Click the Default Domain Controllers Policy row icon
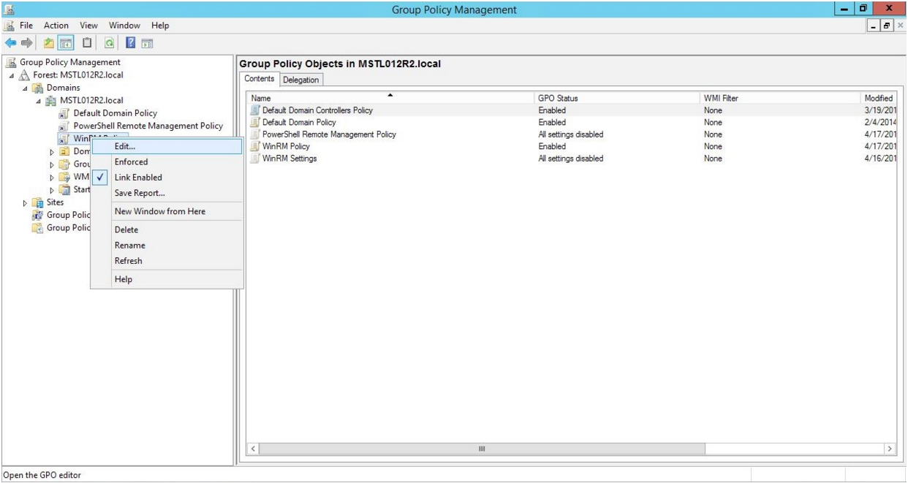This screenshot has height=483, width=908. [x=255, y=110]
